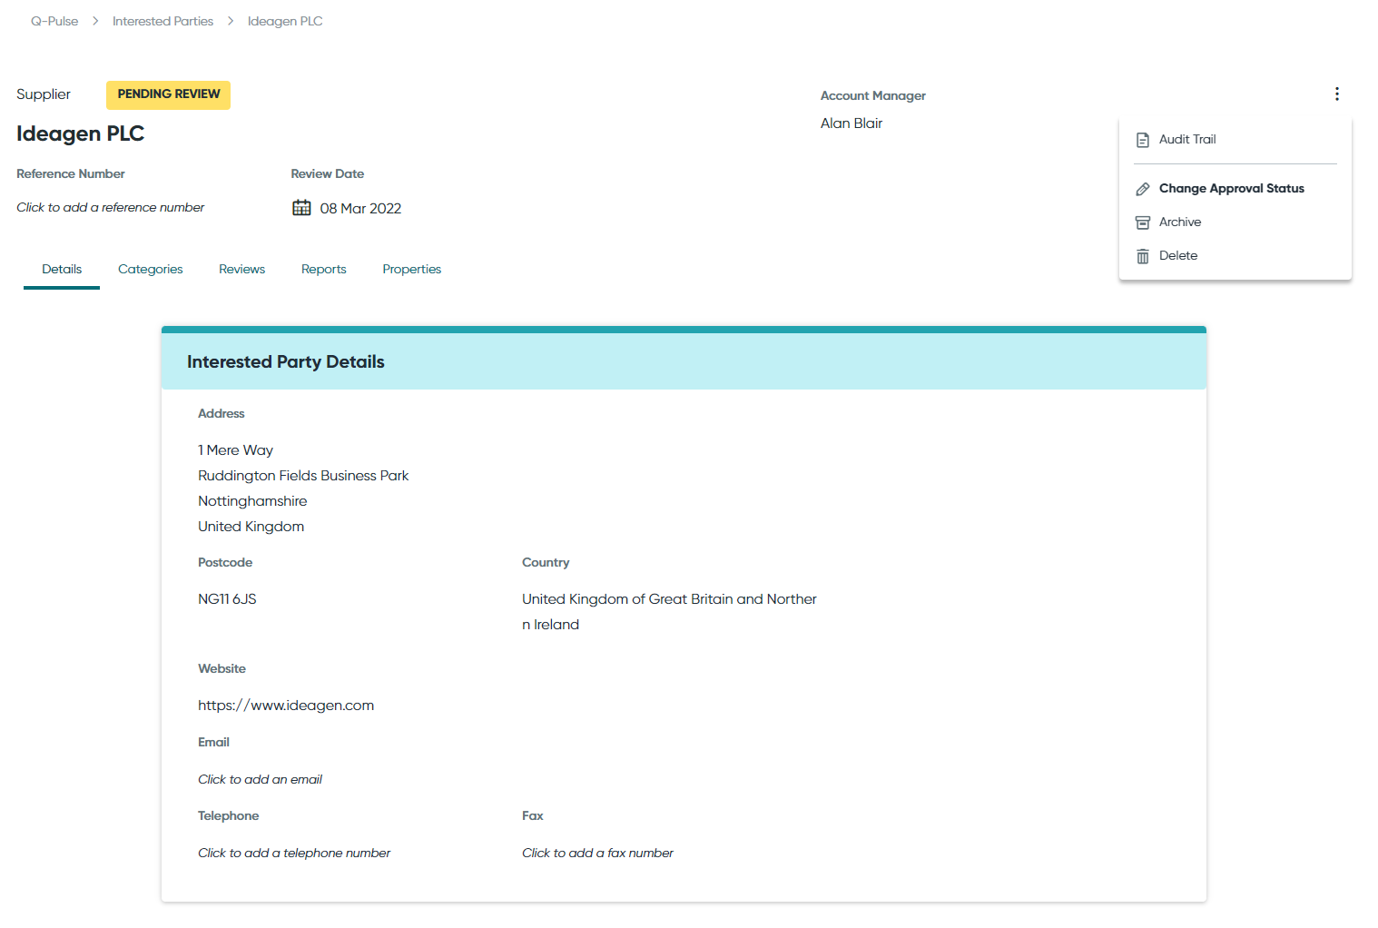Click the Website field label
The height and width of the screenshot is (928, 1378).
(222, 669)
